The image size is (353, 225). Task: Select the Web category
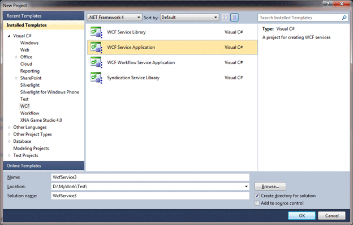pos(24,50)
